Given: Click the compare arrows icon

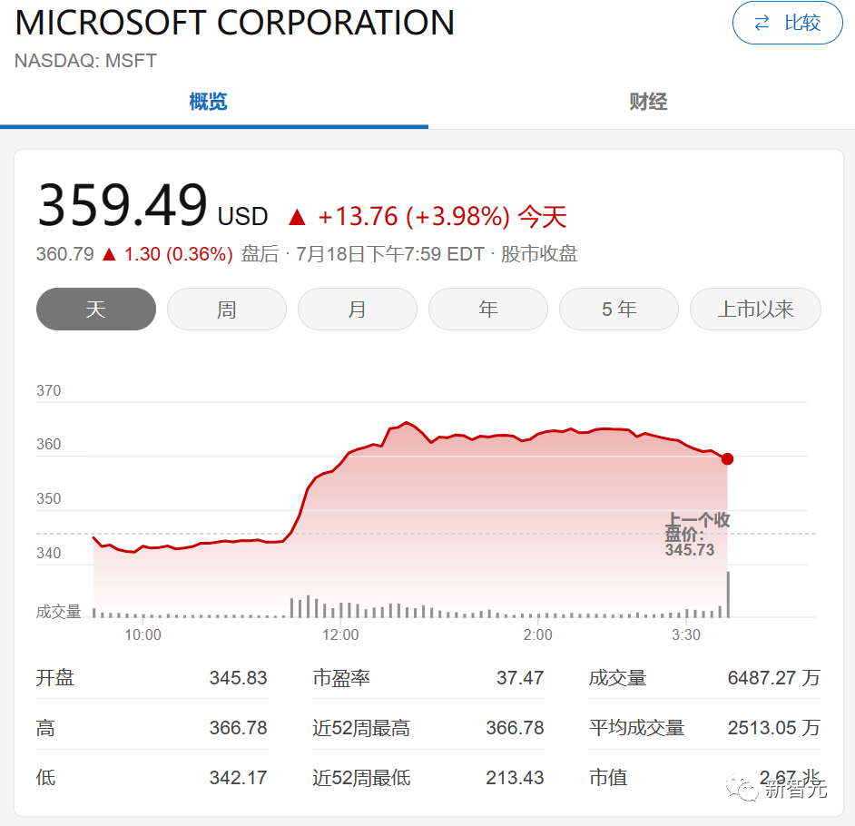Looking at the screenshot, I should (x=762, y=23).
